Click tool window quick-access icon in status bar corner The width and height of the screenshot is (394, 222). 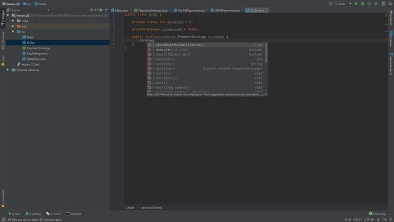pos(3,220)
